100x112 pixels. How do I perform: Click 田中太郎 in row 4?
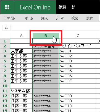pos(21,56)
